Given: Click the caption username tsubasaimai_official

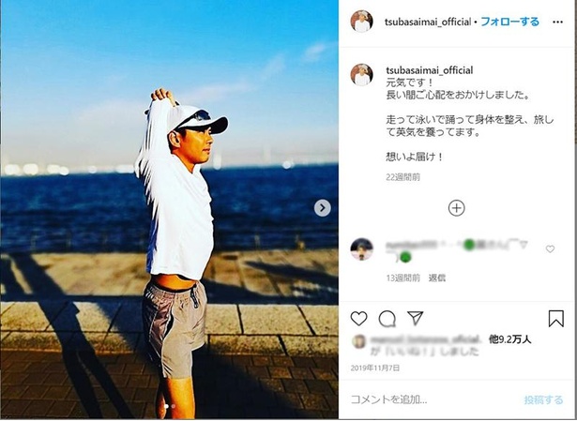Looking at the screenshot, I should click(429, 70).
